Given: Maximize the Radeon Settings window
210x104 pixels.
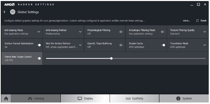Looking at the screenshot, I should pos(198,4).
